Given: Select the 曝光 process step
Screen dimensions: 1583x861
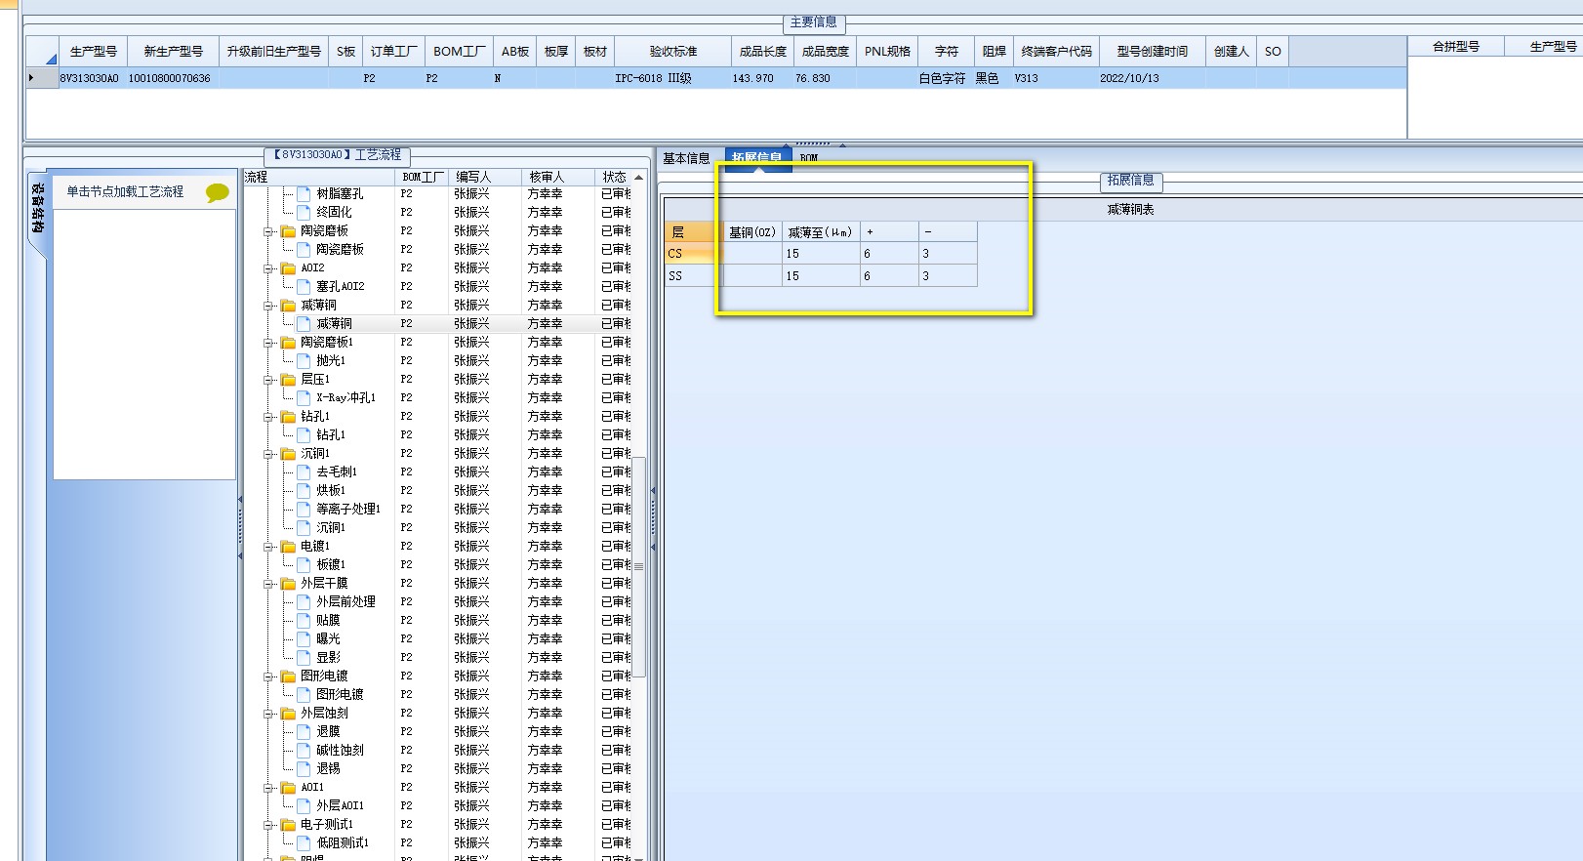Looking at the screenshot, I should 328,639.
